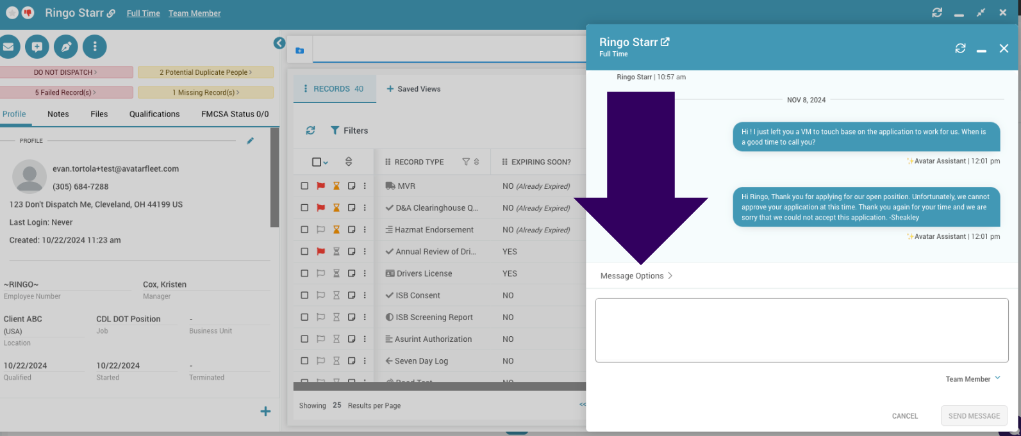The image size is (1021, 436).
Task: Click the flag icon on Drivers License row
Action: 321,273
